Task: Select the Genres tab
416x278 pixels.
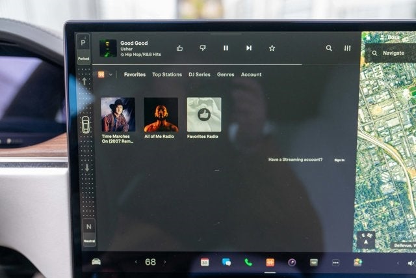Action: [226, 75]
